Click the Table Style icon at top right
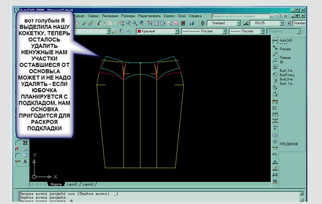Screen dimensions: 322x204 pyautogui.click(x=289, y=23)
